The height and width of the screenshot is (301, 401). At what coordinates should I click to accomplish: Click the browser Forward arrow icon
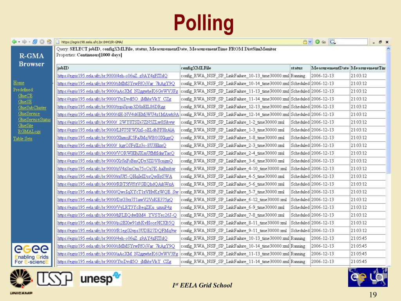tap(25, 42)
